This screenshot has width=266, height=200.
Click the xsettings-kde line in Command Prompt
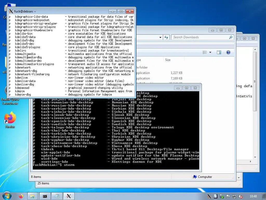[116, 162]
